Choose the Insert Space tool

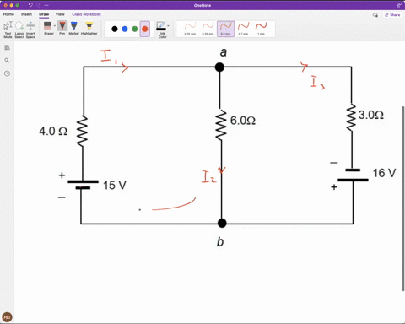30,30
